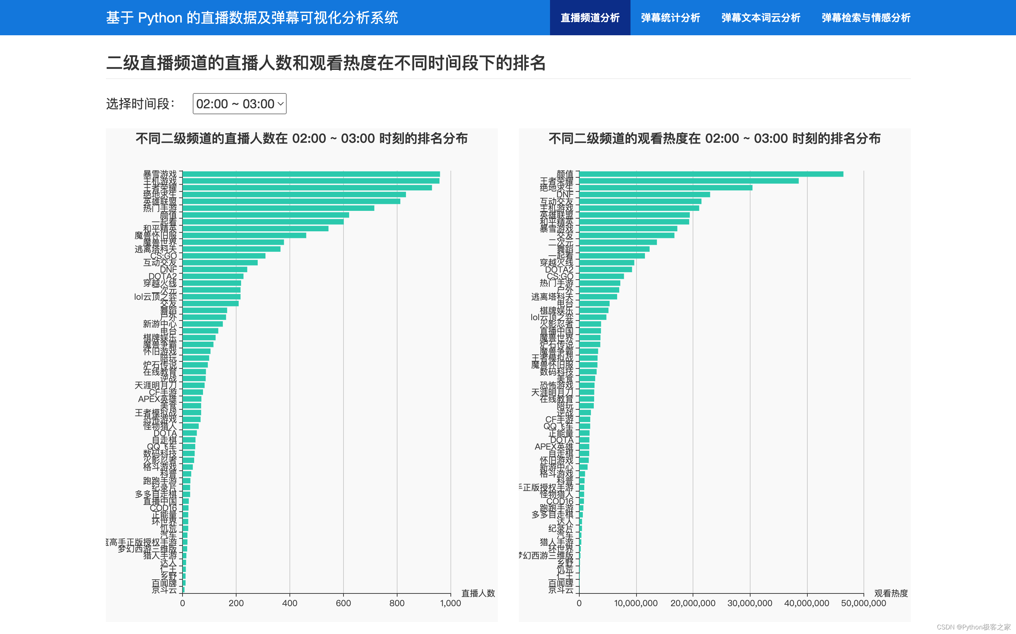This screenshot has height=634, width=1016.
Task: Click the 选择时间段 label
Action: [140, 104]
